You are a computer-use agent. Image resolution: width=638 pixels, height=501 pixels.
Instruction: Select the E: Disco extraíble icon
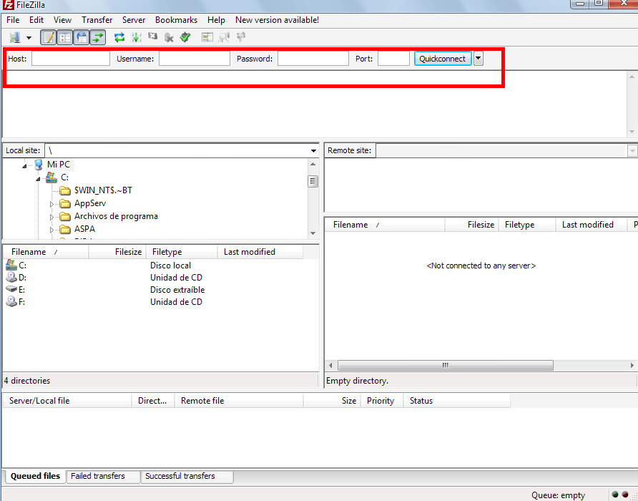pos(11,289)
